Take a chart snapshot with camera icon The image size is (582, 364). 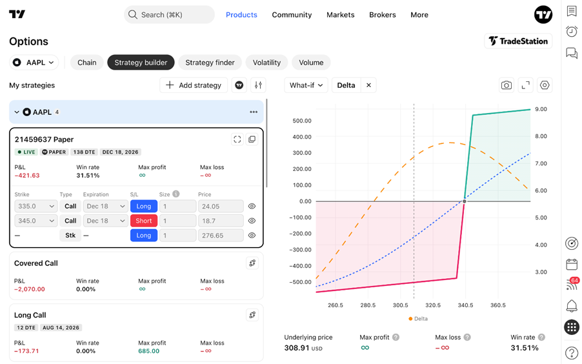pos(507,85)
